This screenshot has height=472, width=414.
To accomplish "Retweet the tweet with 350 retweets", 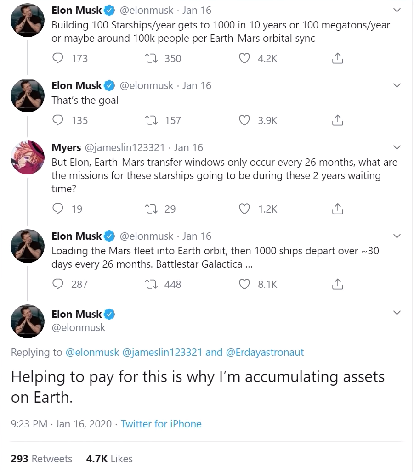I will (149, 58).
